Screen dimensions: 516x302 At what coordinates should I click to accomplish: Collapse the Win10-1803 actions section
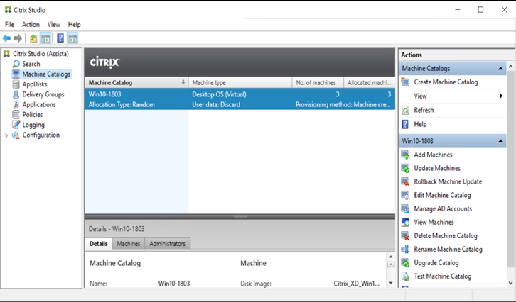pos(500,141)
